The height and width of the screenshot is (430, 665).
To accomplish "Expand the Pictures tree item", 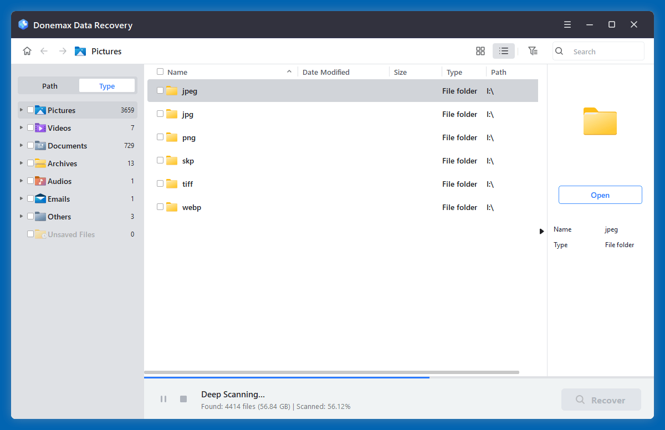I will click(x=21, y=110).
